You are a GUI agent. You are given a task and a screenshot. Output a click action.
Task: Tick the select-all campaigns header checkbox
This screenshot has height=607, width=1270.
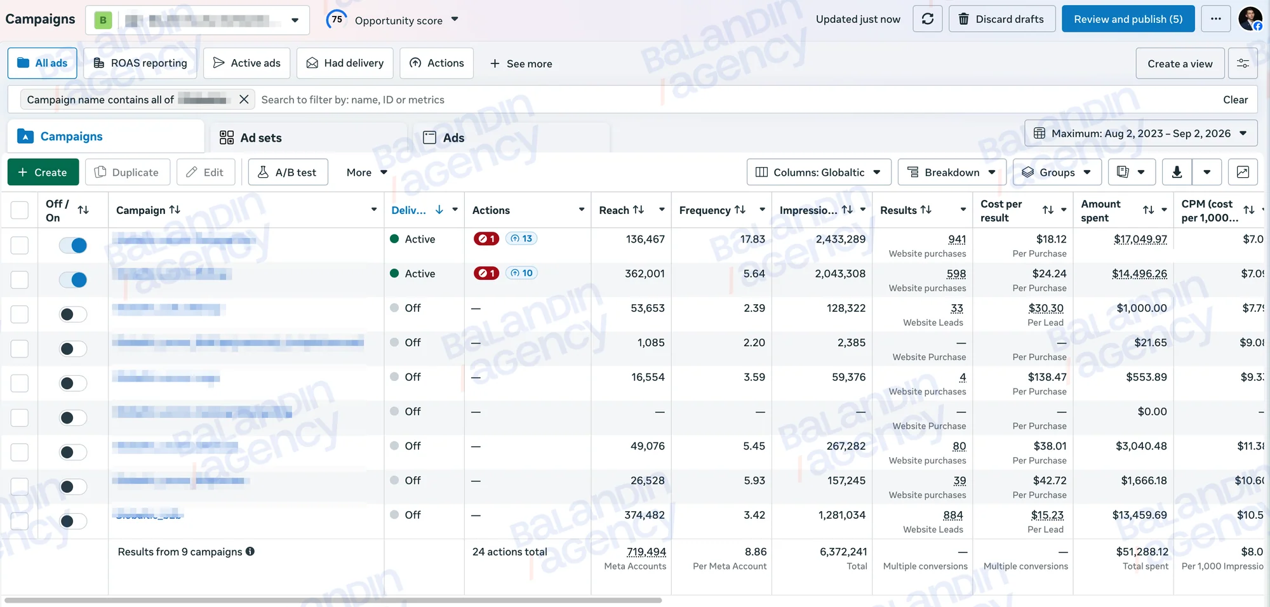click(20, 210)
